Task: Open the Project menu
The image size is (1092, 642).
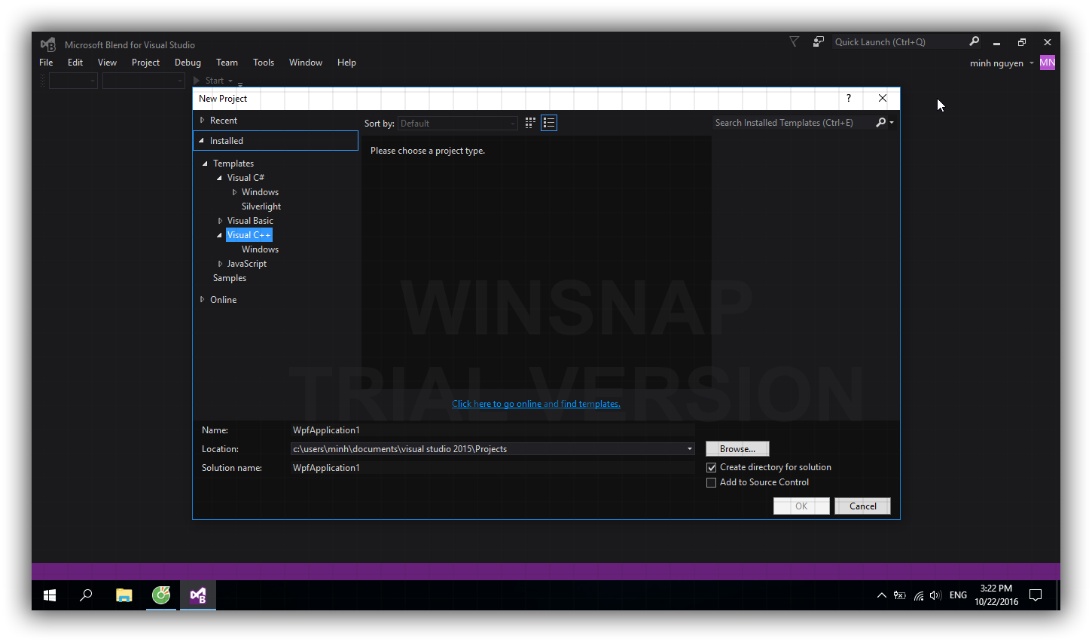Action: (x=145, y=63)
